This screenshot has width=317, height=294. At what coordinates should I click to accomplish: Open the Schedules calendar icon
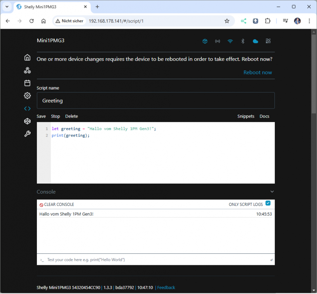[x=27, y=83]
